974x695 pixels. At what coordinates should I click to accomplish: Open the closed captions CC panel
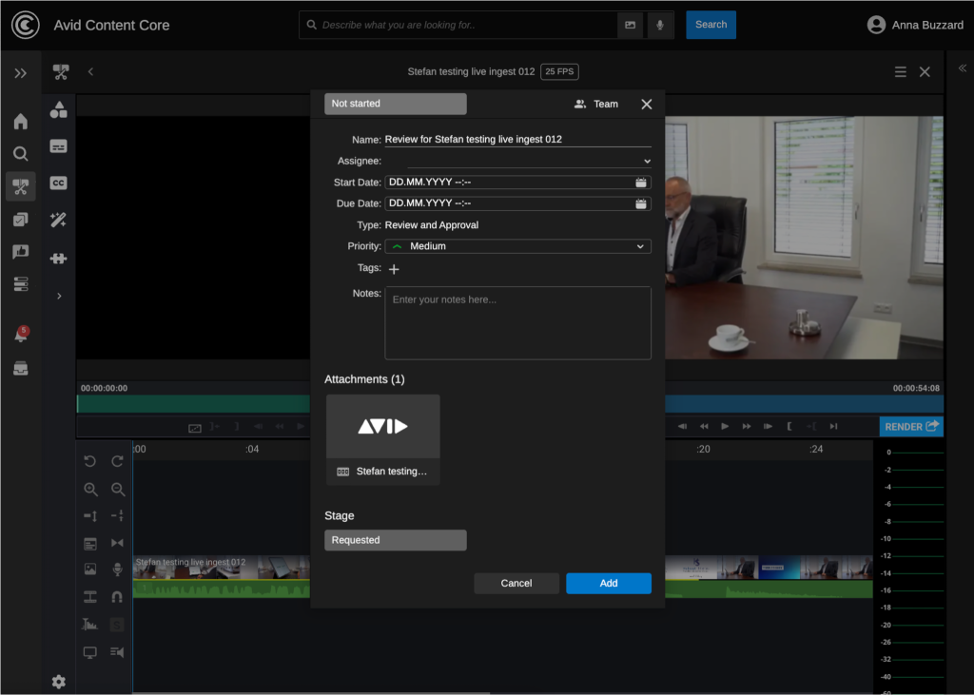point(58,183)
